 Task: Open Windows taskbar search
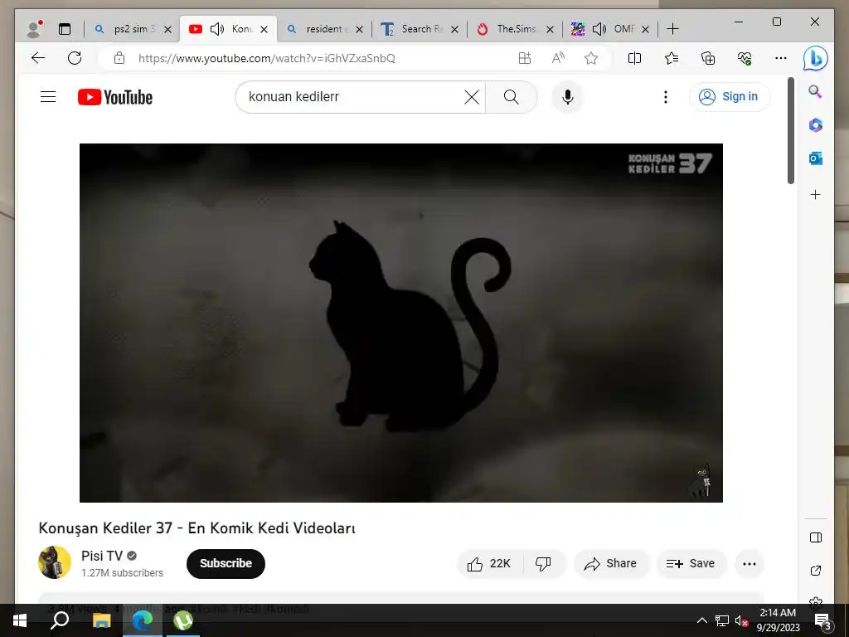click(60, 620)
